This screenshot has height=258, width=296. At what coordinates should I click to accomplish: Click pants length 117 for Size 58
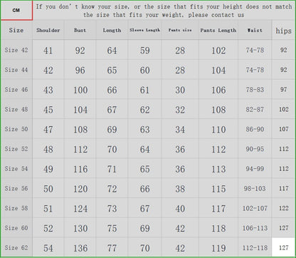click(218, 209)
